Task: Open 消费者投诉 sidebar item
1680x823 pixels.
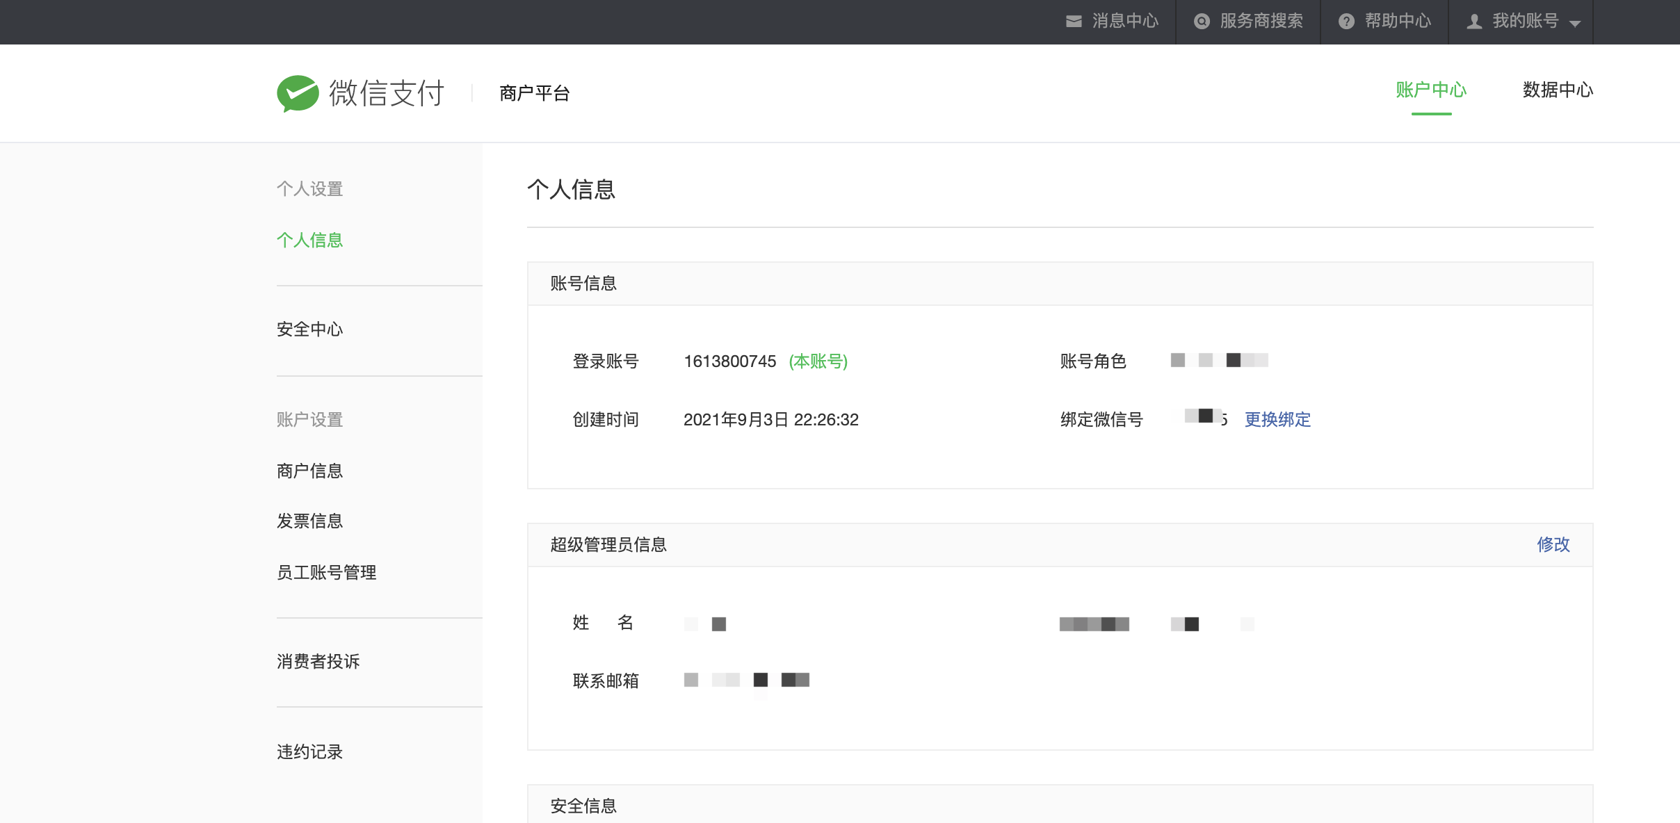Action: tap(318, 661)
